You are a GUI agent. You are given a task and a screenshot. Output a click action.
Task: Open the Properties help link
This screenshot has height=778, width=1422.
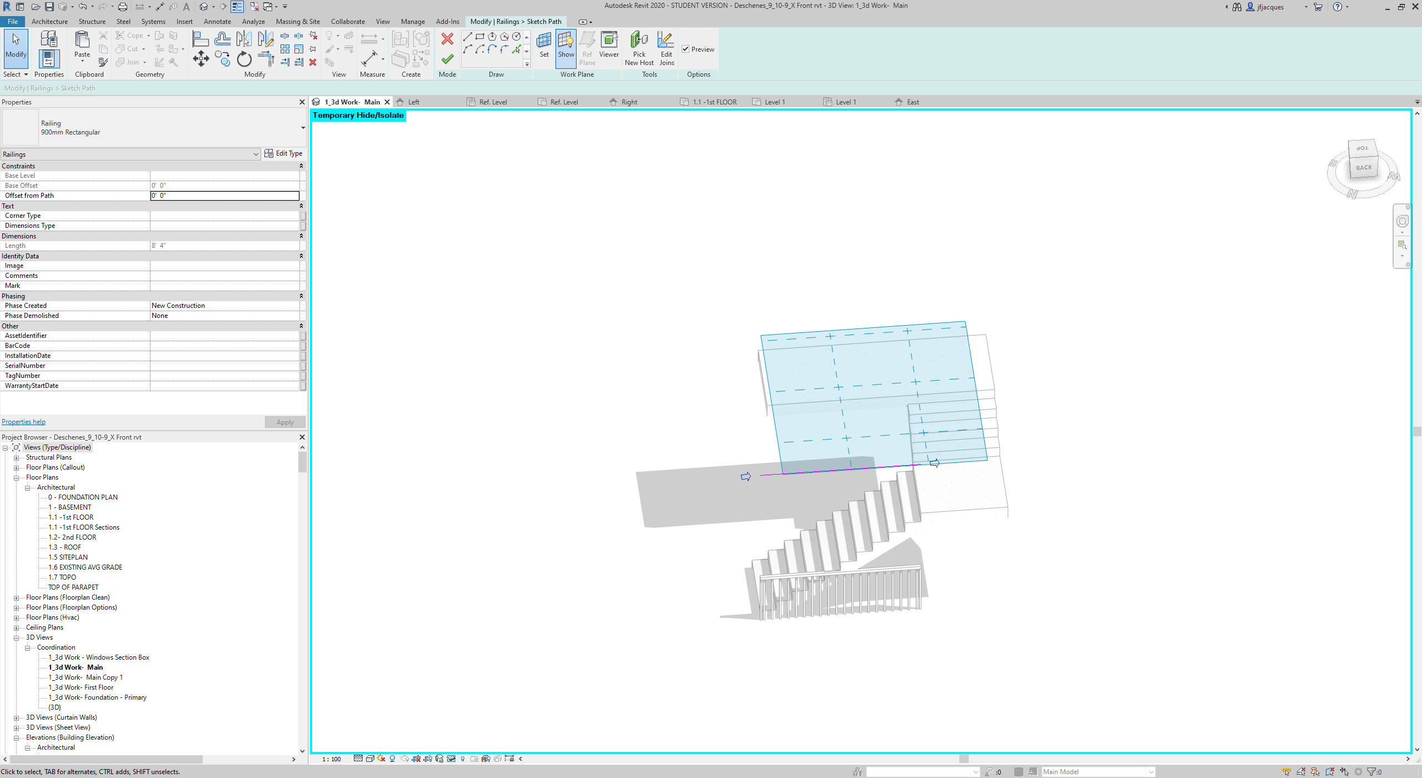point(23,422)
